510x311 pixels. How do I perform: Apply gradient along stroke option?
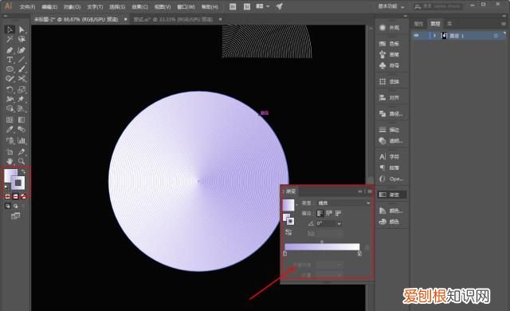329,214
